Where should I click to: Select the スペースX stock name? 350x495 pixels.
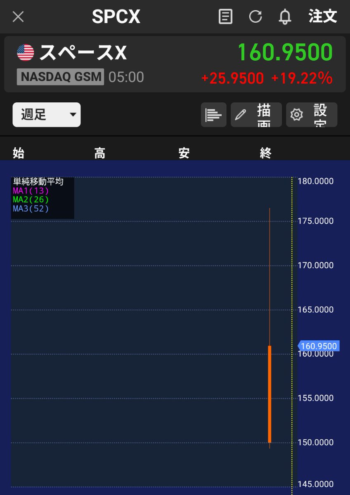point(83,52)
